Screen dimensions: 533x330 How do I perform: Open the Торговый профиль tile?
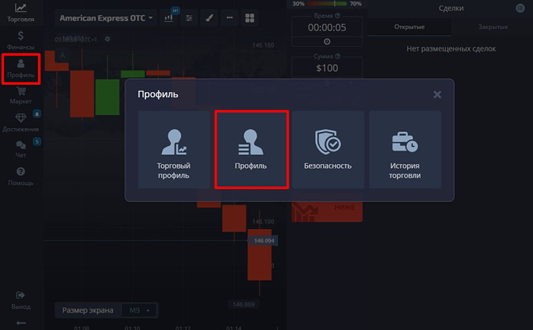tap(174, 149)
